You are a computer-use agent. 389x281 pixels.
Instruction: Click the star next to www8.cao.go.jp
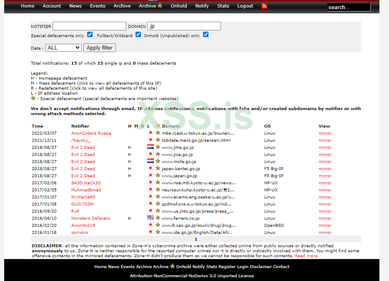pyautogui.click(x=158, y=225)
